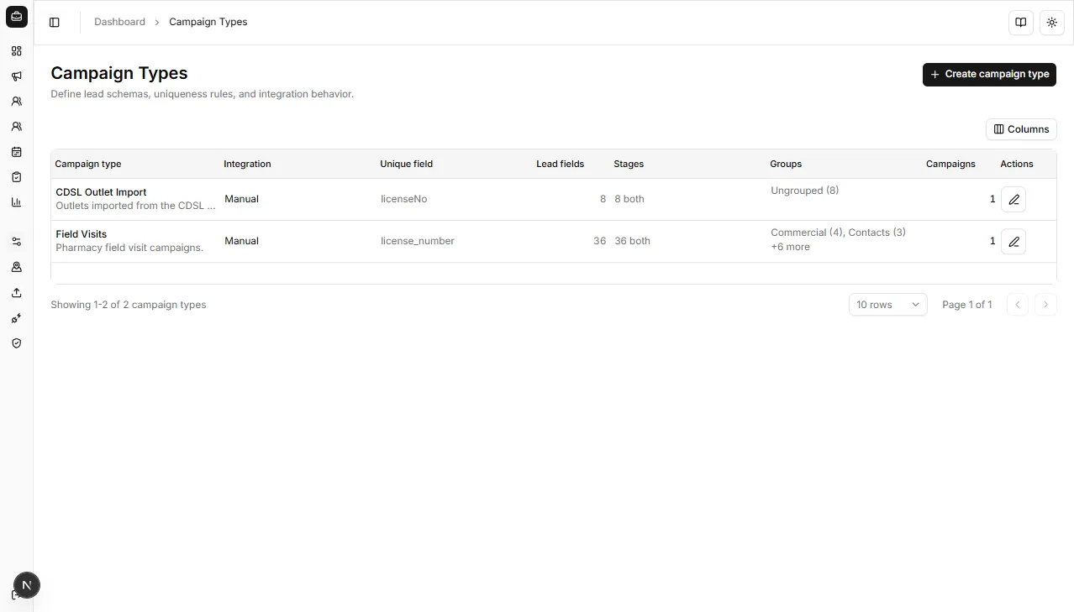
Task: Go to the Dashboard breadcrumb link
Action: [x=119, y=22]
